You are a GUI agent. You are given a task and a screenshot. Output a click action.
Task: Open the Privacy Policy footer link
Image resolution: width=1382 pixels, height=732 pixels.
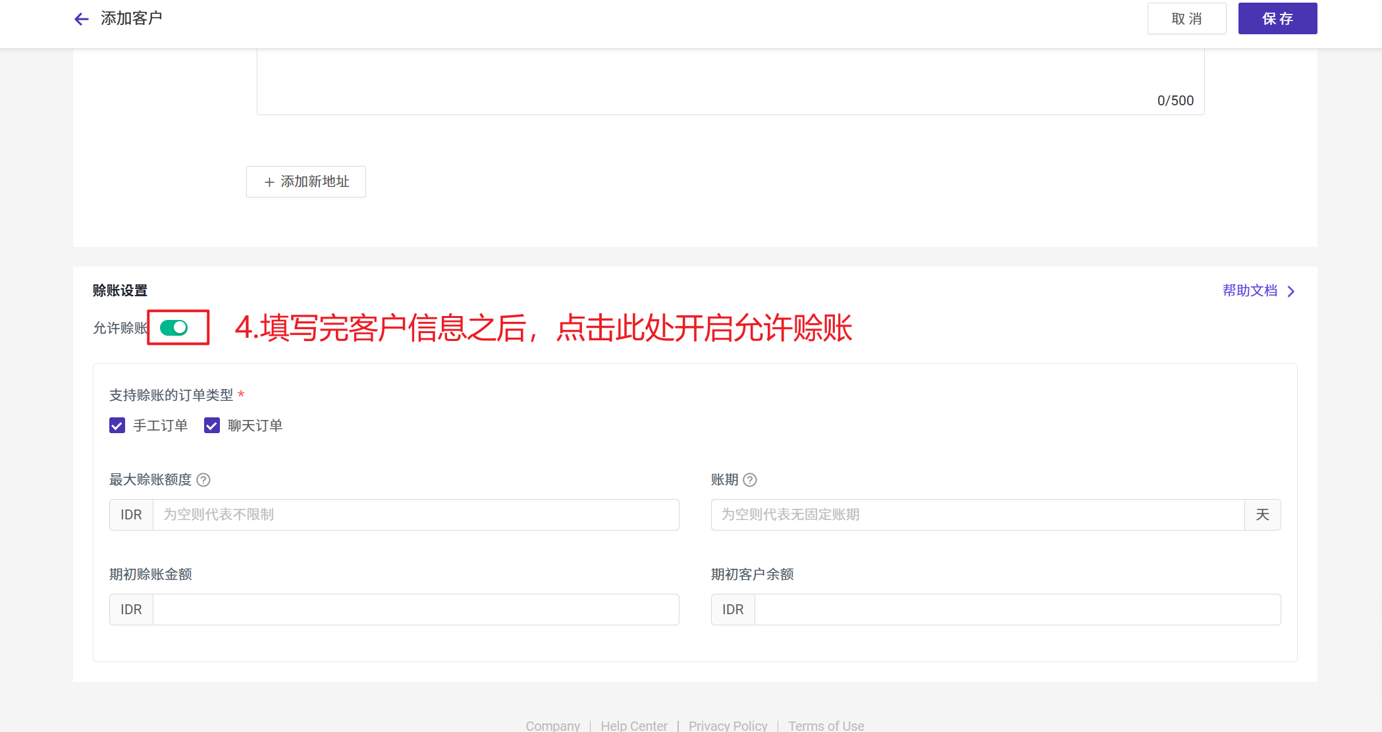728,725
